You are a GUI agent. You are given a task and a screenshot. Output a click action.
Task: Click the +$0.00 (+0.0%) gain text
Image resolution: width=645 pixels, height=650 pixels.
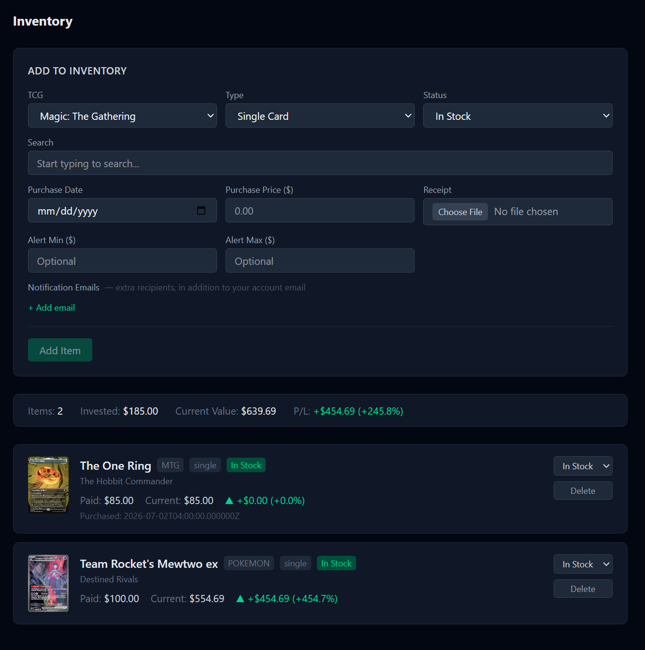coord(271,500)
